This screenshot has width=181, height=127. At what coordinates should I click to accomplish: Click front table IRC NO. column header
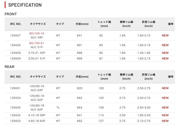[16, 24]
